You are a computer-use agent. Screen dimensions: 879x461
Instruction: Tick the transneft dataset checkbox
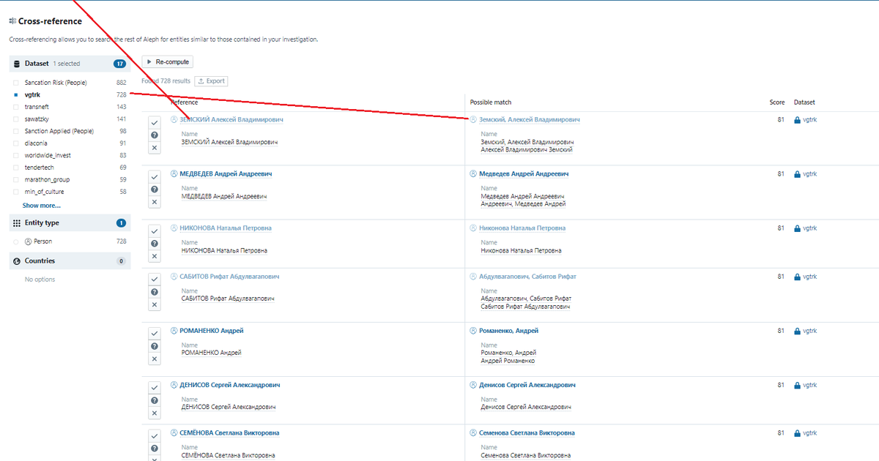[16, 107]
